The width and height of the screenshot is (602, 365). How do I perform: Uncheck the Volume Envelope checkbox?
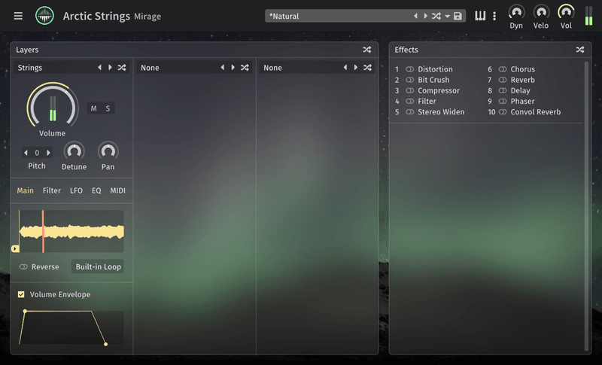click(x=21, y=294)
